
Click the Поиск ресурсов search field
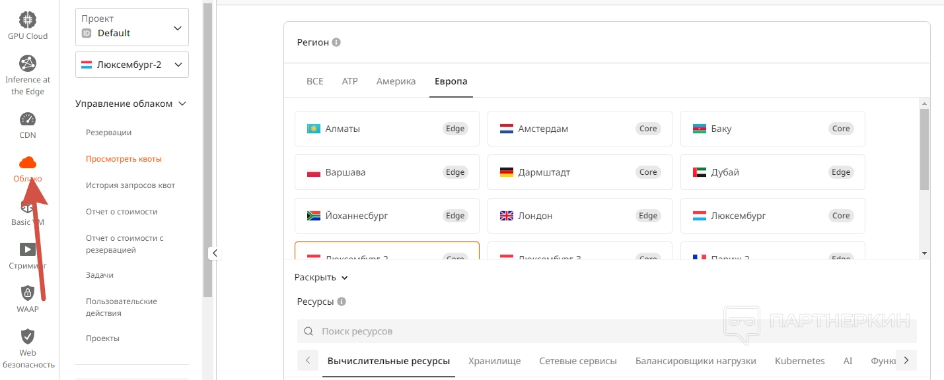pyautogui.click(x=606, y=331)
